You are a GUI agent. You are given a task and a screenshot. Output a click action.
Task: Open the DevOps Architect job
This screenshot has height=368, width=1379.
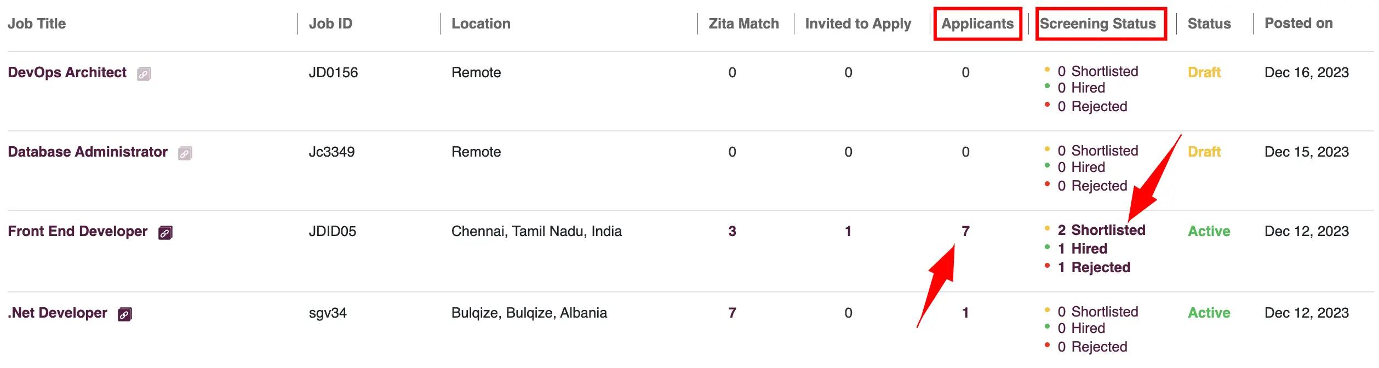[67, 72]
